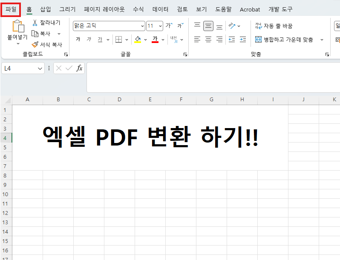Expand the fill color dropdown
Screen dimensions: 340x260
pos(145,40)
